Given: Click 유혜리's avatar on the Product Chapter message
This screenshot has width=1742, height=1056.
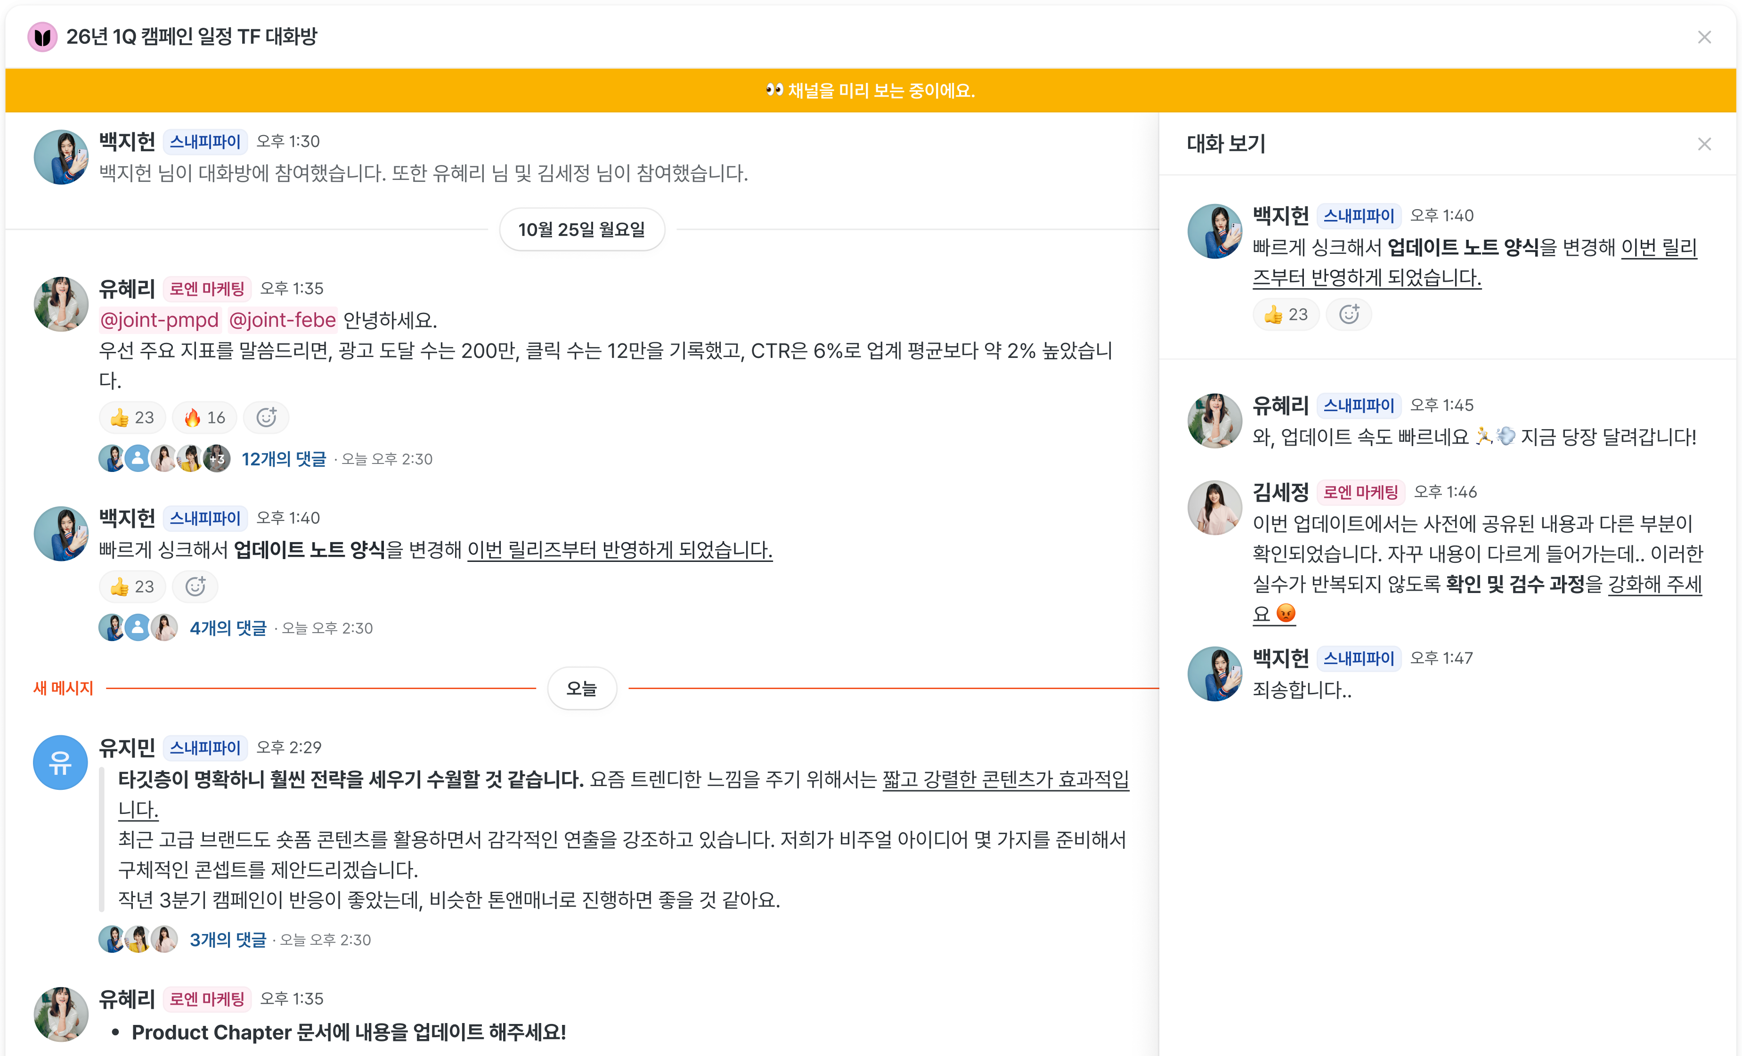Looking at the screenshot, I should tap(61, 1014).
